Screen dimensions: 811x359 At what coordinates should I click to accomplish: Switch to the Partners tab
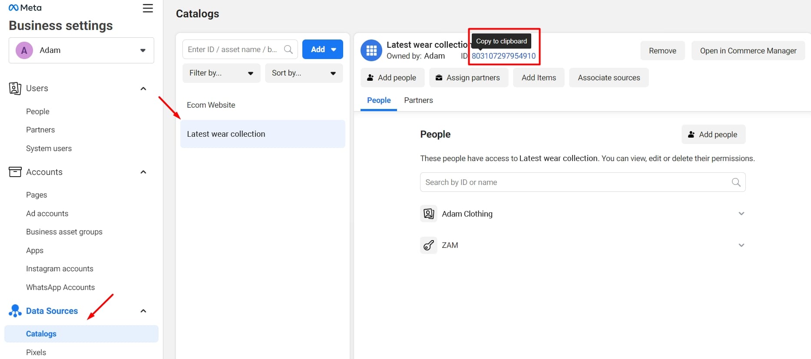point(418,100)
